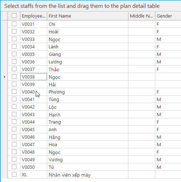The width and height of the screenshot is (181, 182).
Task: Tick the XL Nhân viên xếp máy checkbox
Action: pos(14,174)
